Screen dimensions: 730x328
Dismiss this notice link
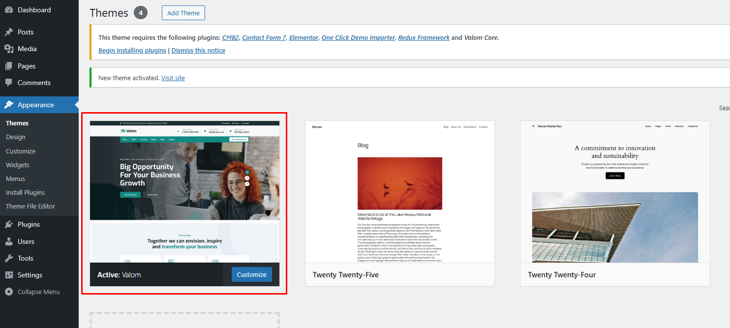point(198,50)
